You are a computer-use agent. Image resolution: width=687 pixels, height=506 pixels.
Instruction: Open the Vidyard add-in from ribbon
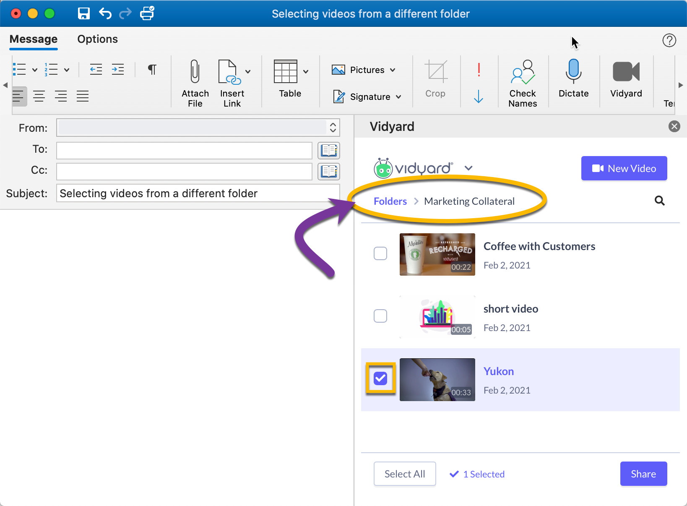[626, 78]
